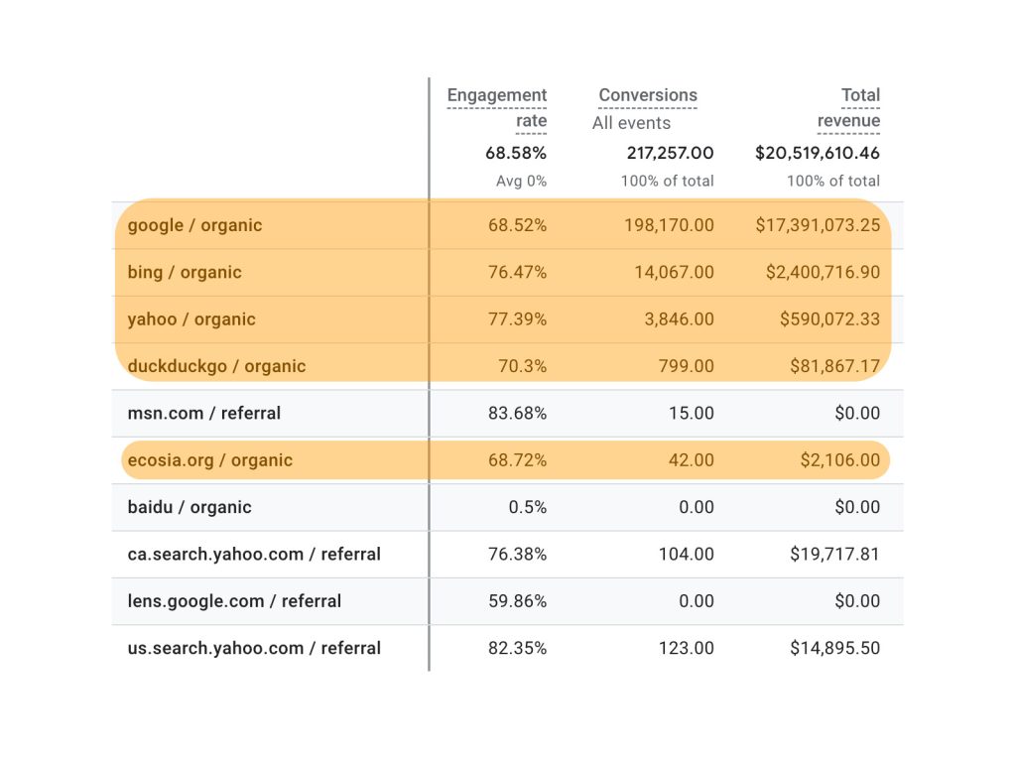Viewport: 1016px width, 762px height.
Task: Click msn.com engagement rate 83.68%
Action: pyautogui.click(x=517, y=414)
